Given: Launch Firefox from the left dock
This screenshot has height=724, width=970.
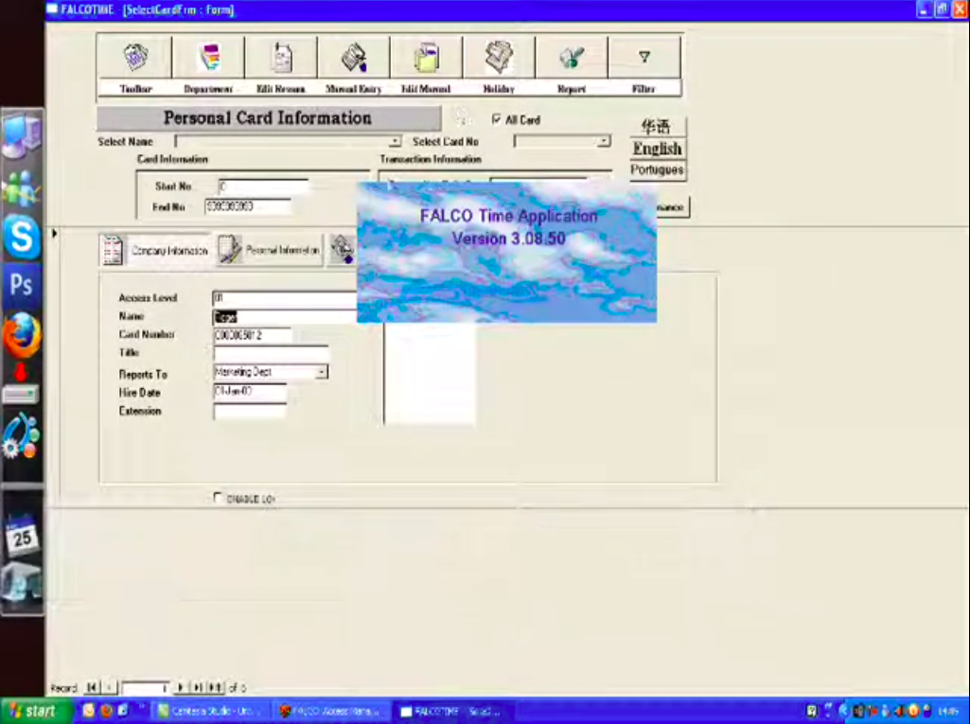Looking at the screenshot, I should click(23, 335).
